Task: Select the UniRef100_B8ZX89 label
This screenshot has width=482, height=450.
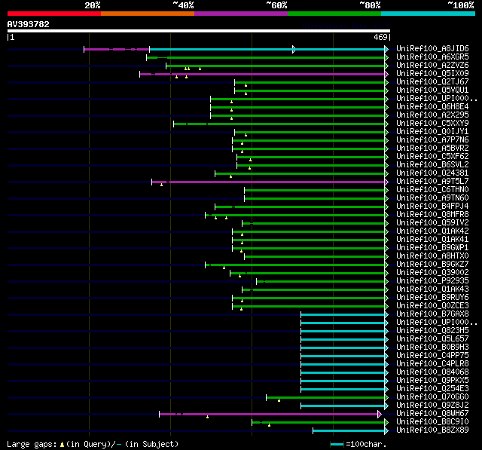Action: (x=432, y=430)
